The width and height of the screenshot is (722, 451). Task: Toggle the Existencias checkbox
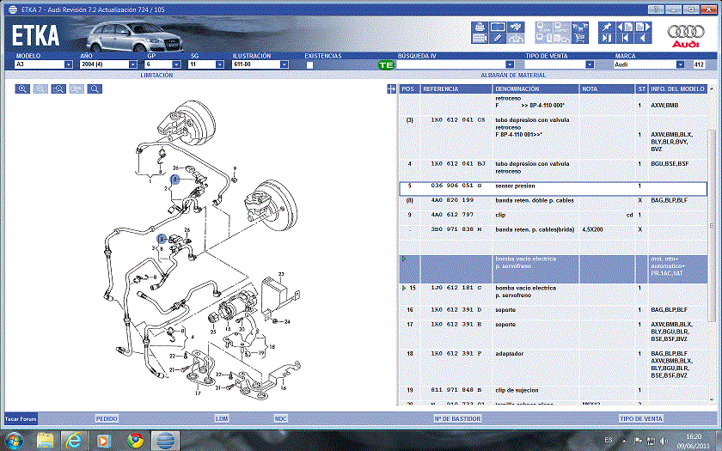[x=309, y=65]
